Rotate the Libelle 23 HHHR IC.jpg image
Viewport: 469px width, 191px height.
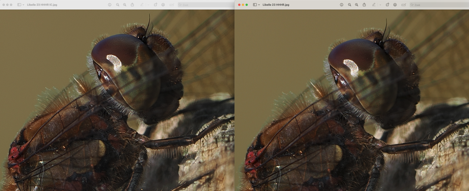coord(155,5)
